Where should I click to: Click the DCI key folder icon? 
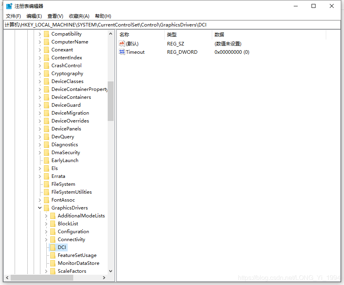click(x=53, y=247)
